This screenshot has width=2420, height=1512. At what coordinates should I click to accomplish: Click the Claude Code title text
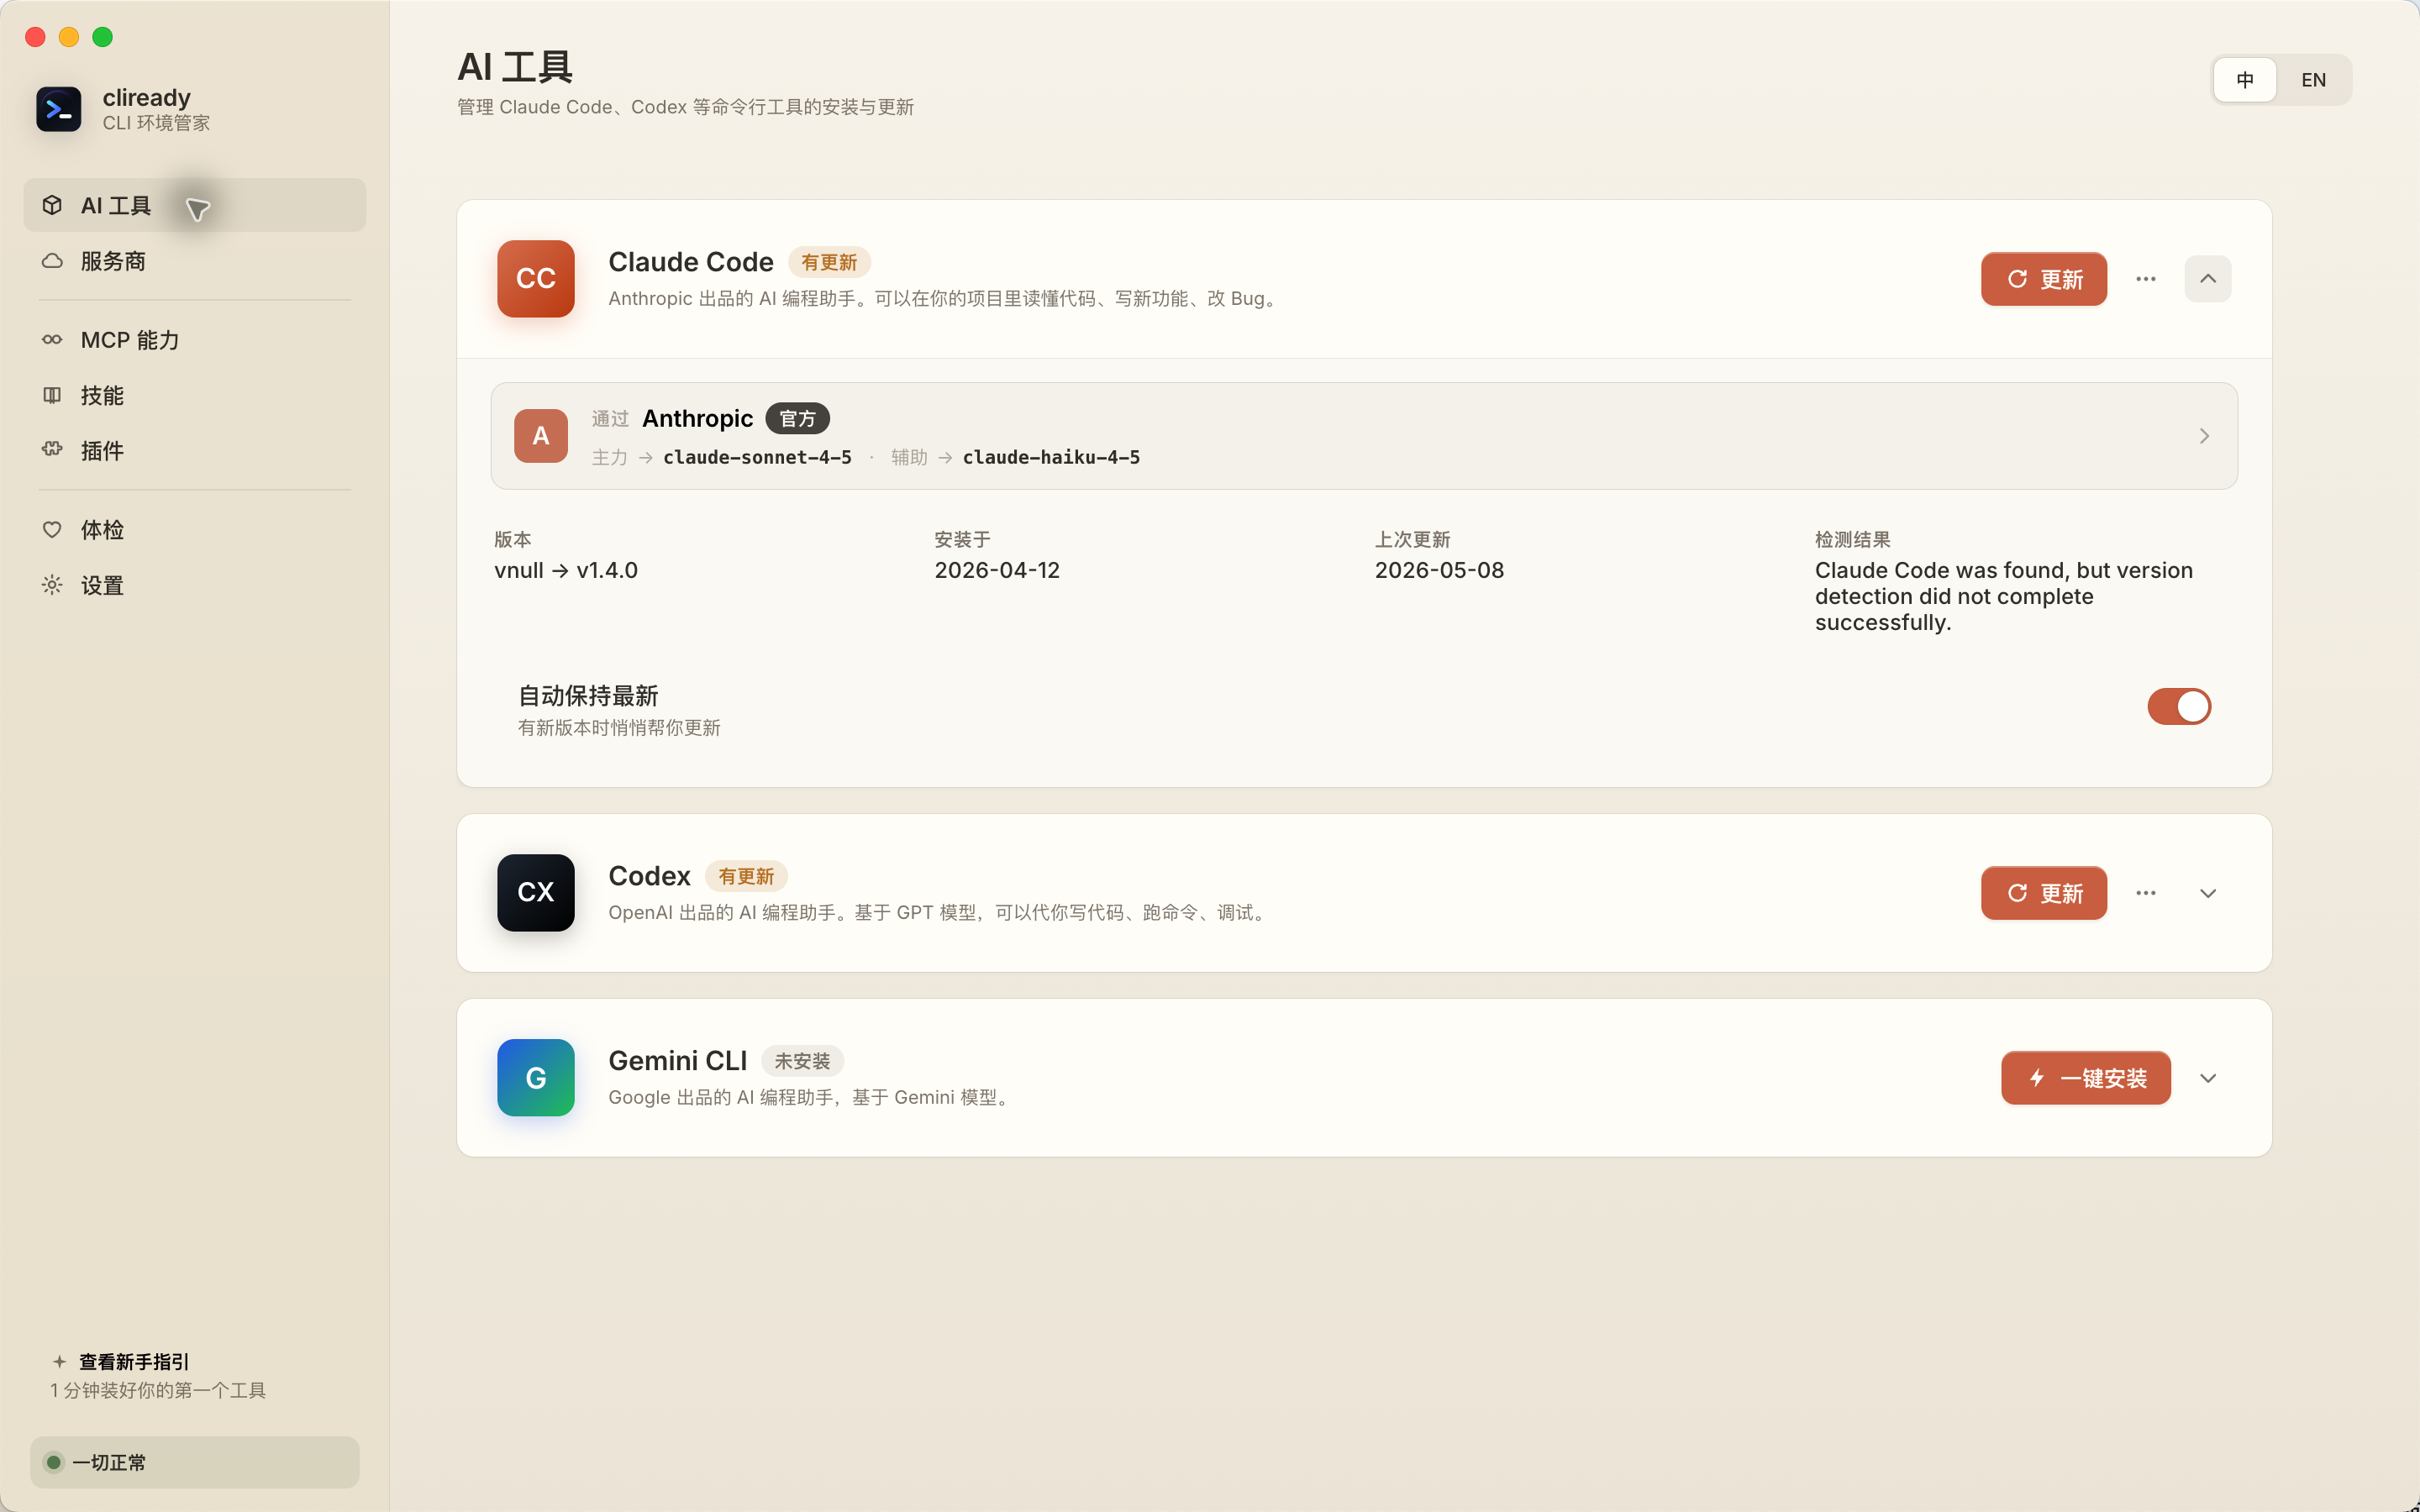691,262
